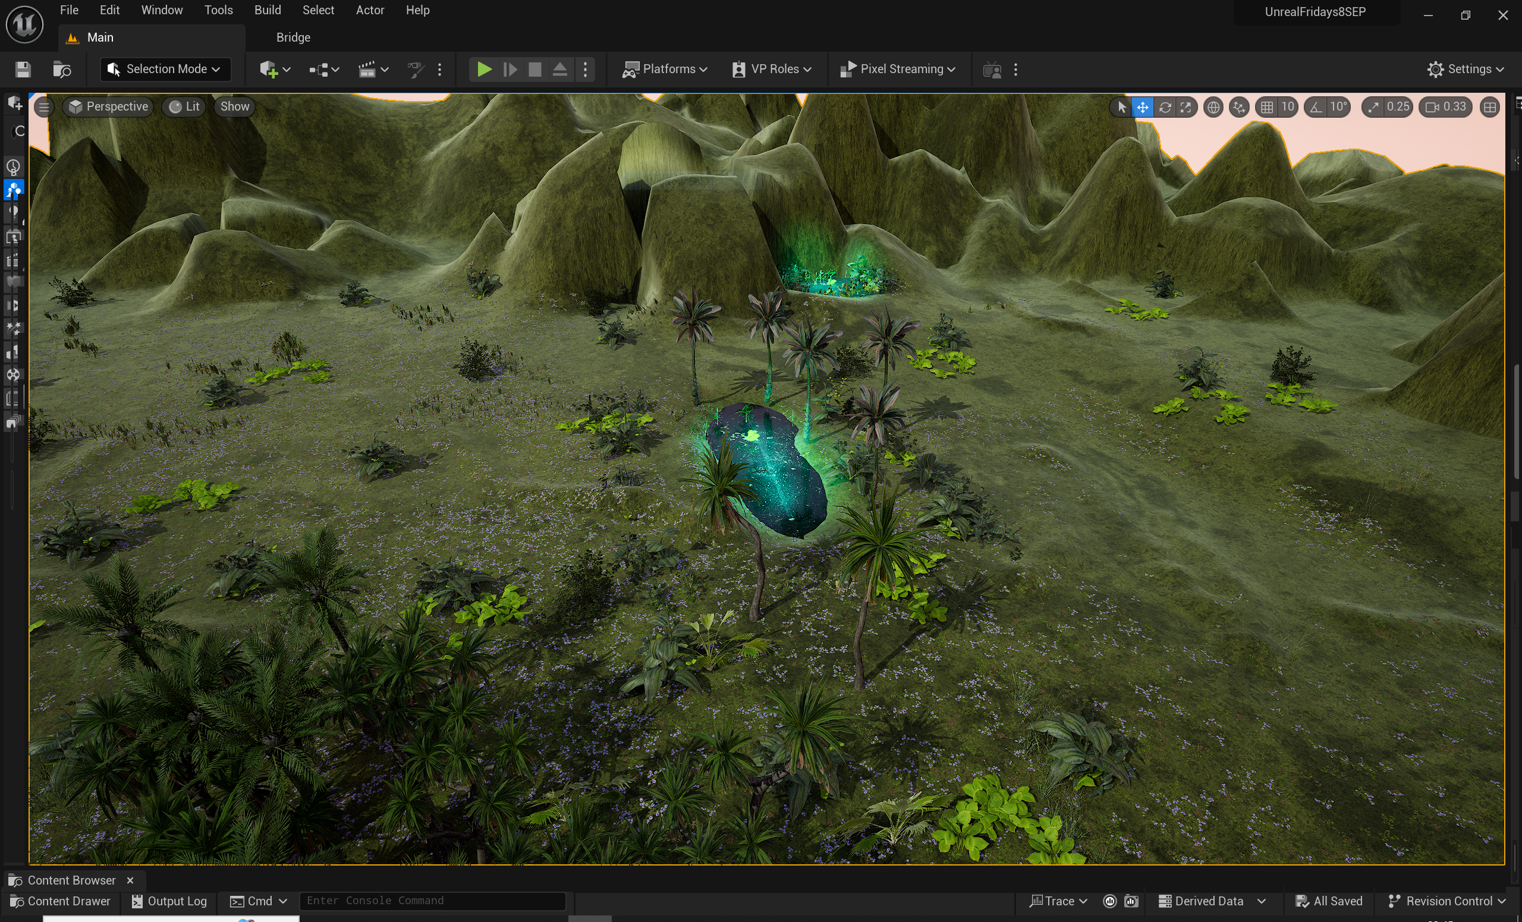
Task: Save the current level with the floppy icon
Action: click(x=23, y=69)
